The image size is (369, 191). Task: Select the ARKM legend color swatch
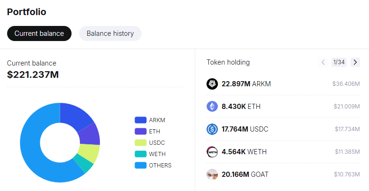point(141,120)
